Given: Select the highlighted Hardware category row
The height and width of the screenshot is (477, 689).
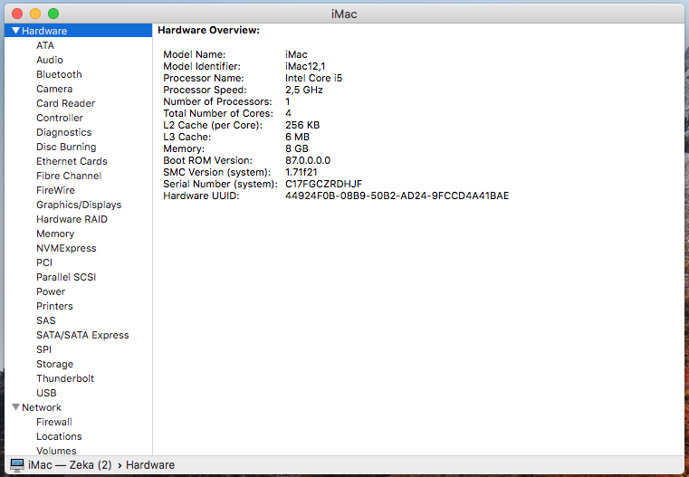Looking at the screenshot, I should click(x=78, y=31).
